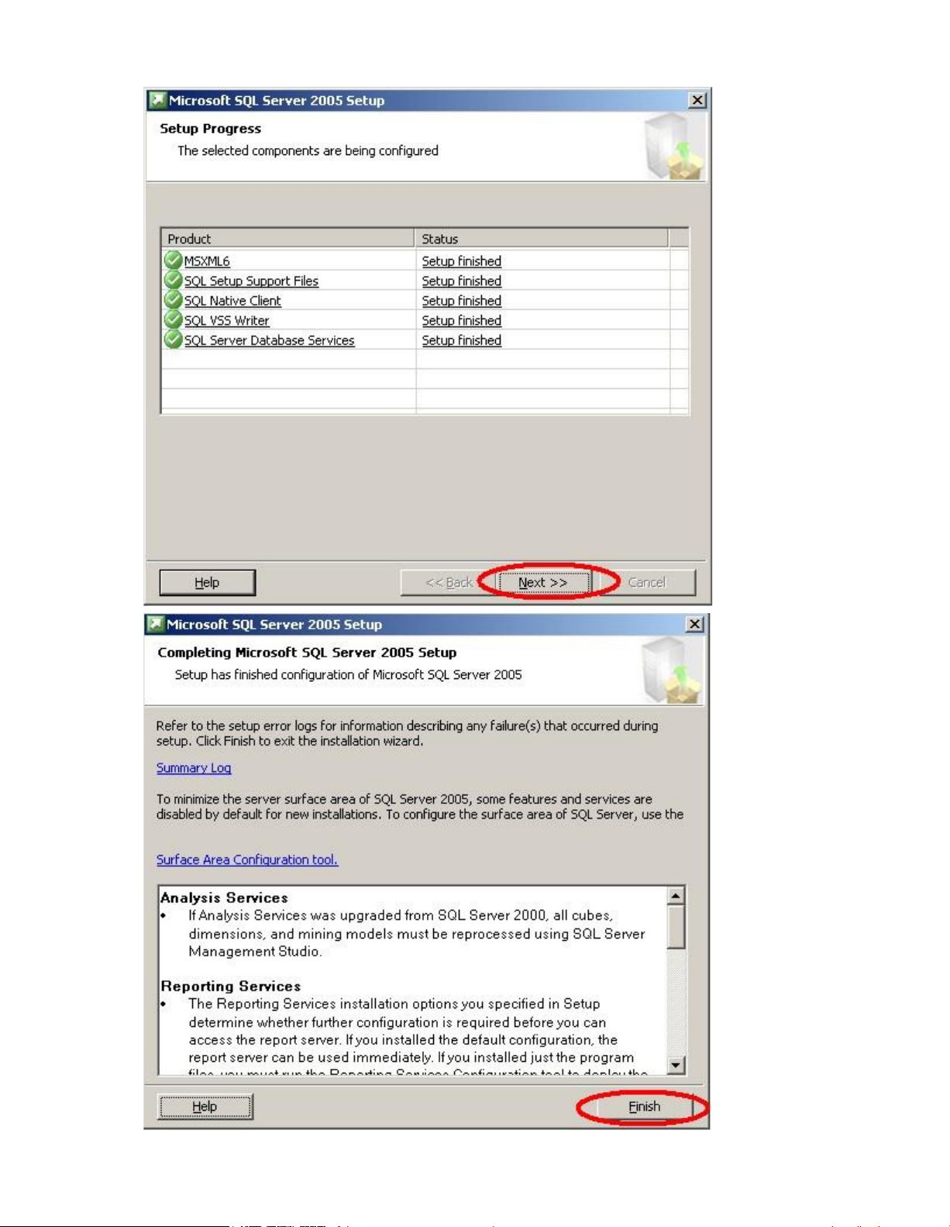This screenshot has width=950, height=1227.
Task: Open the SQL Server Database Services link
Action: (269, 340)
